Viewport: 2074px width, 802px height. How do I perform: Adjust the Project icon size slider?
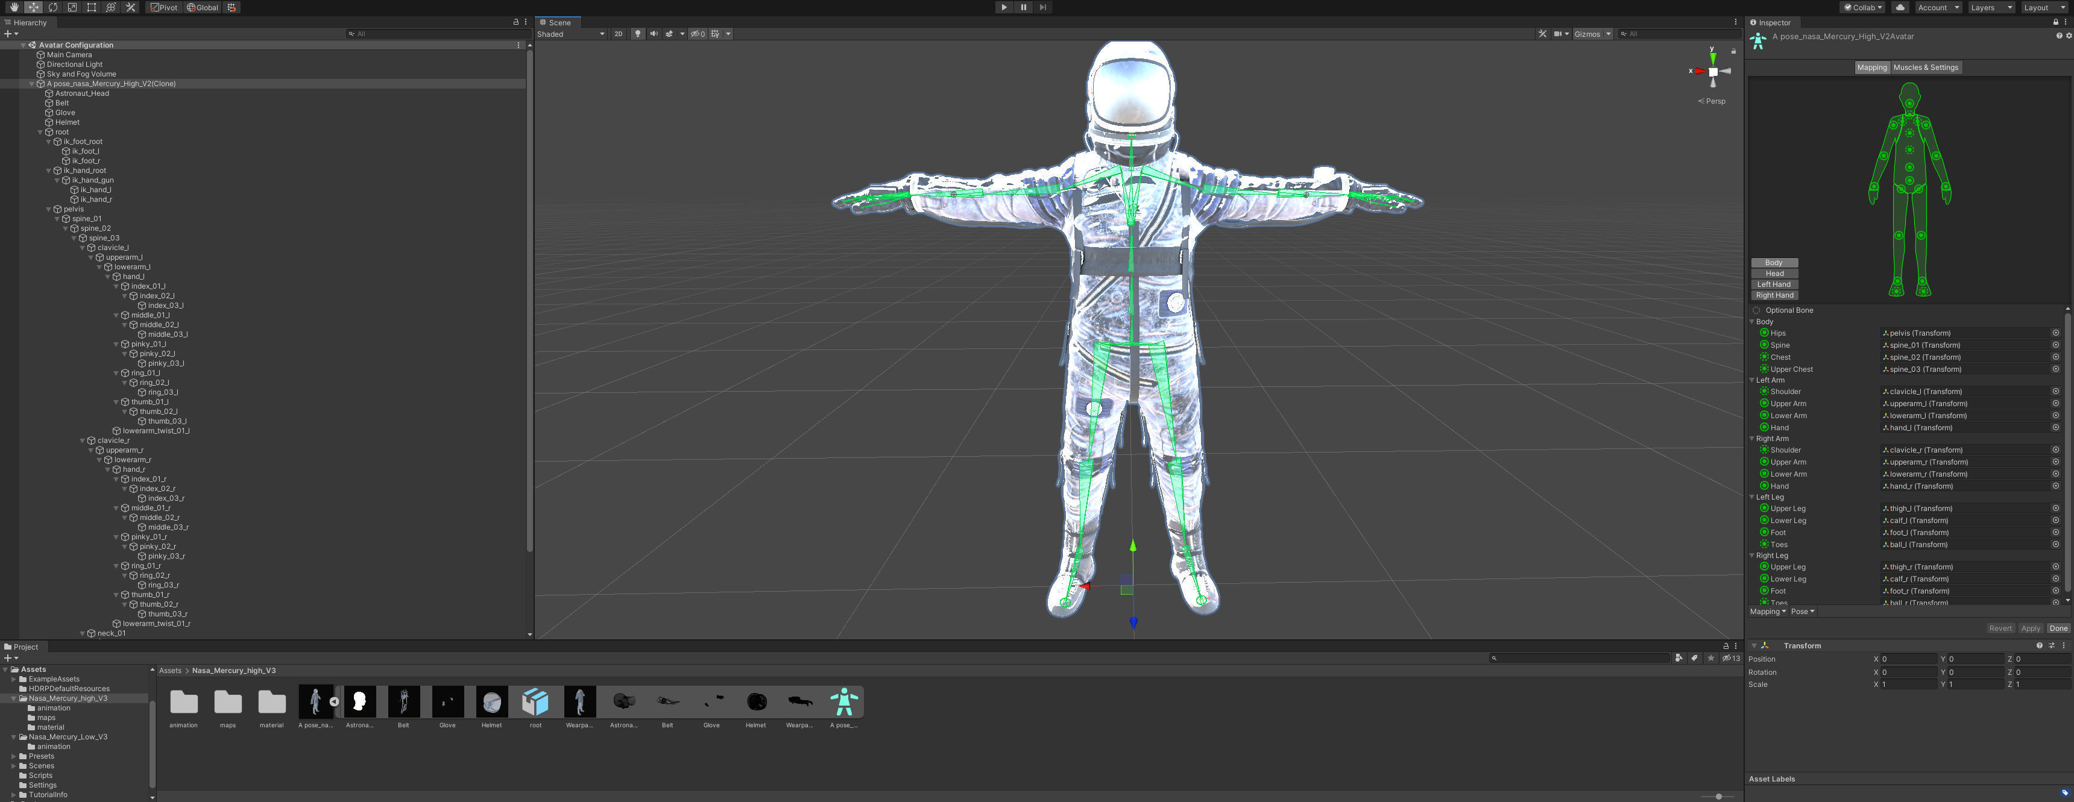click(x=1718, y=797)
